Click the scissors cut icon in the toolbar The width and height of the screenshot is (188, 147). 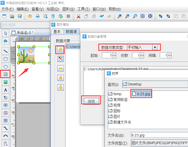pyautogui.click(x=78, y=16)
